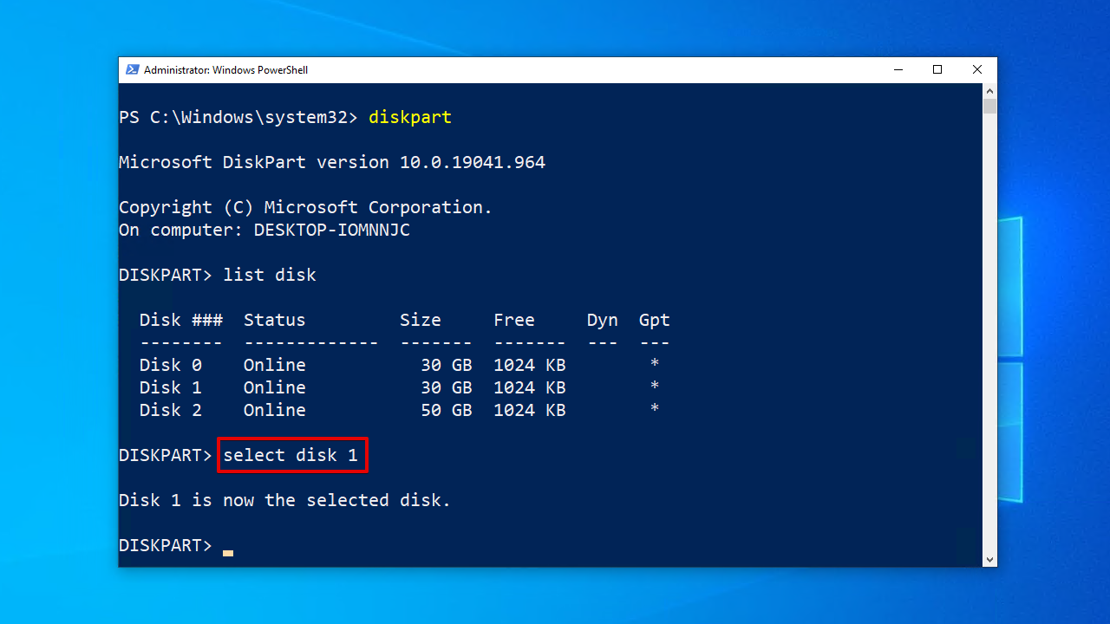
Task: Click the 'diskpart' command text
Action: (x=410, y=117)
